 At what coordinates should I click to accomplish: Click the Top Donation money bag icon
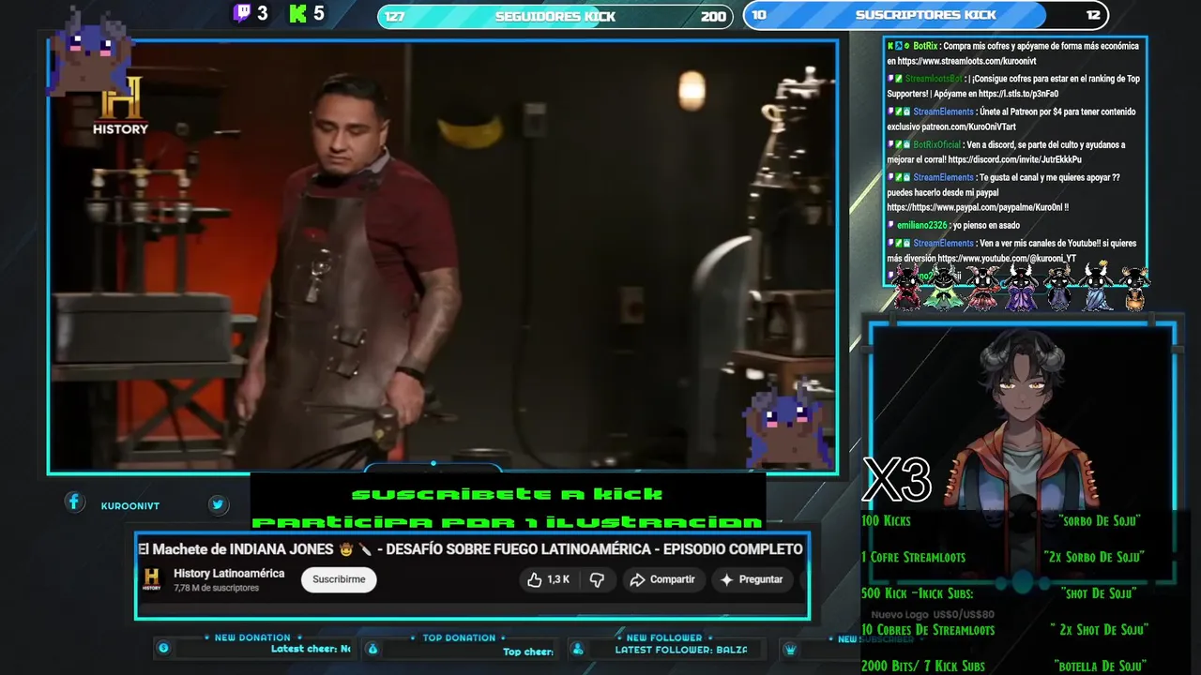(x=372, y=648)
